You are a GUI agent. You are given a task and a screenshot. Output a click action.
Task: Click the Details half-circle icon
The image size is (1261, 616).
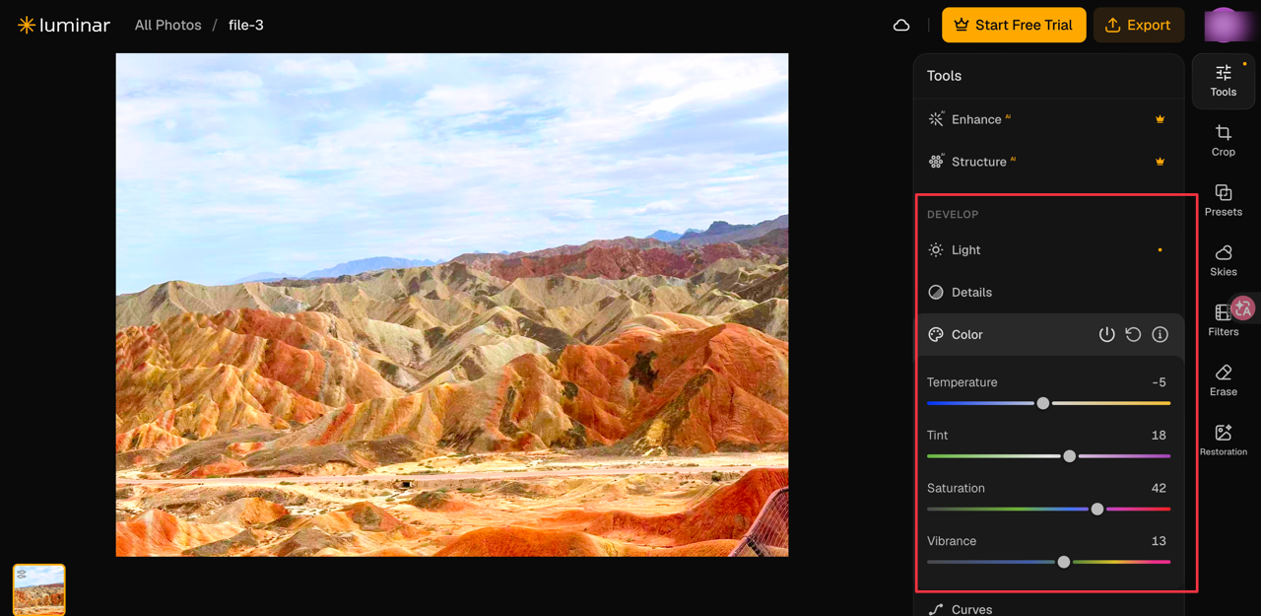(x=936, y=293)
